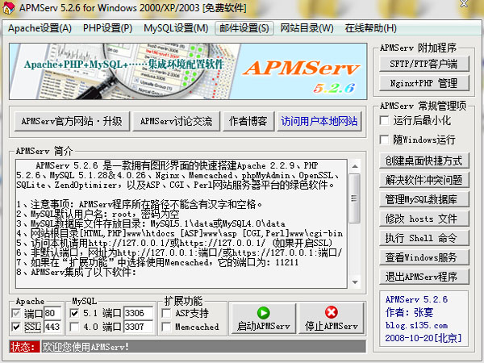This screenshot has height=363, width=484.
Task: Click 创建桌面快捷方式 button
Action: (423, 161)
